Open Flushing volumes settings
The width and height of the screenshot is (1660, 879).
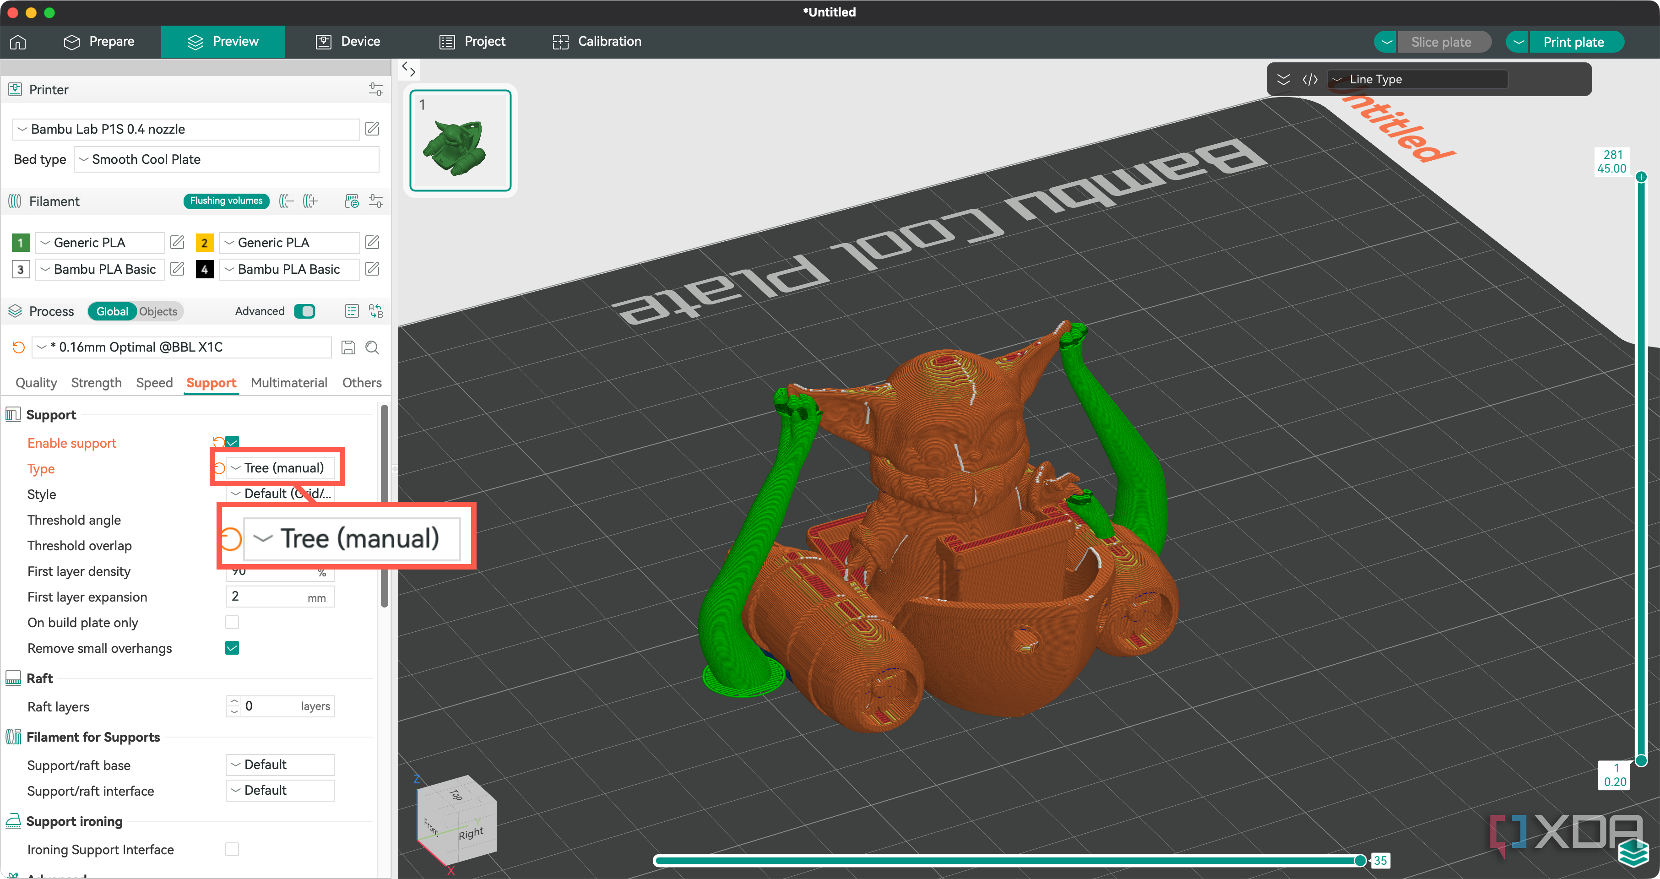(x=226, y=201)
